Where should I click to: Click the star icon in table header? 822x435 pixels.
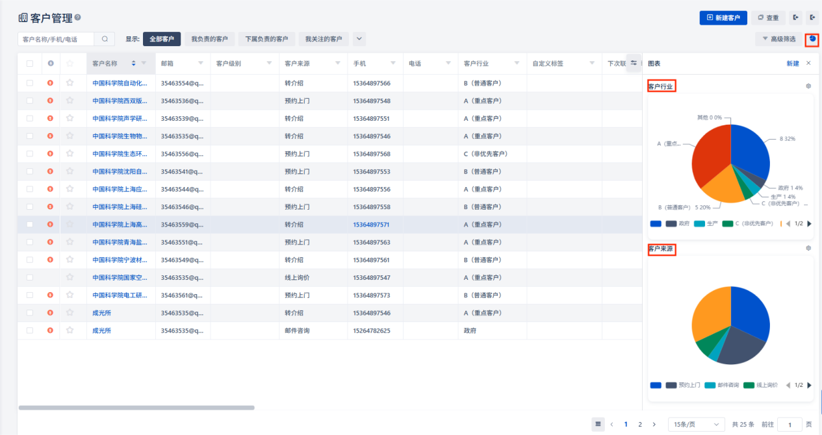(x=70, y=63)
